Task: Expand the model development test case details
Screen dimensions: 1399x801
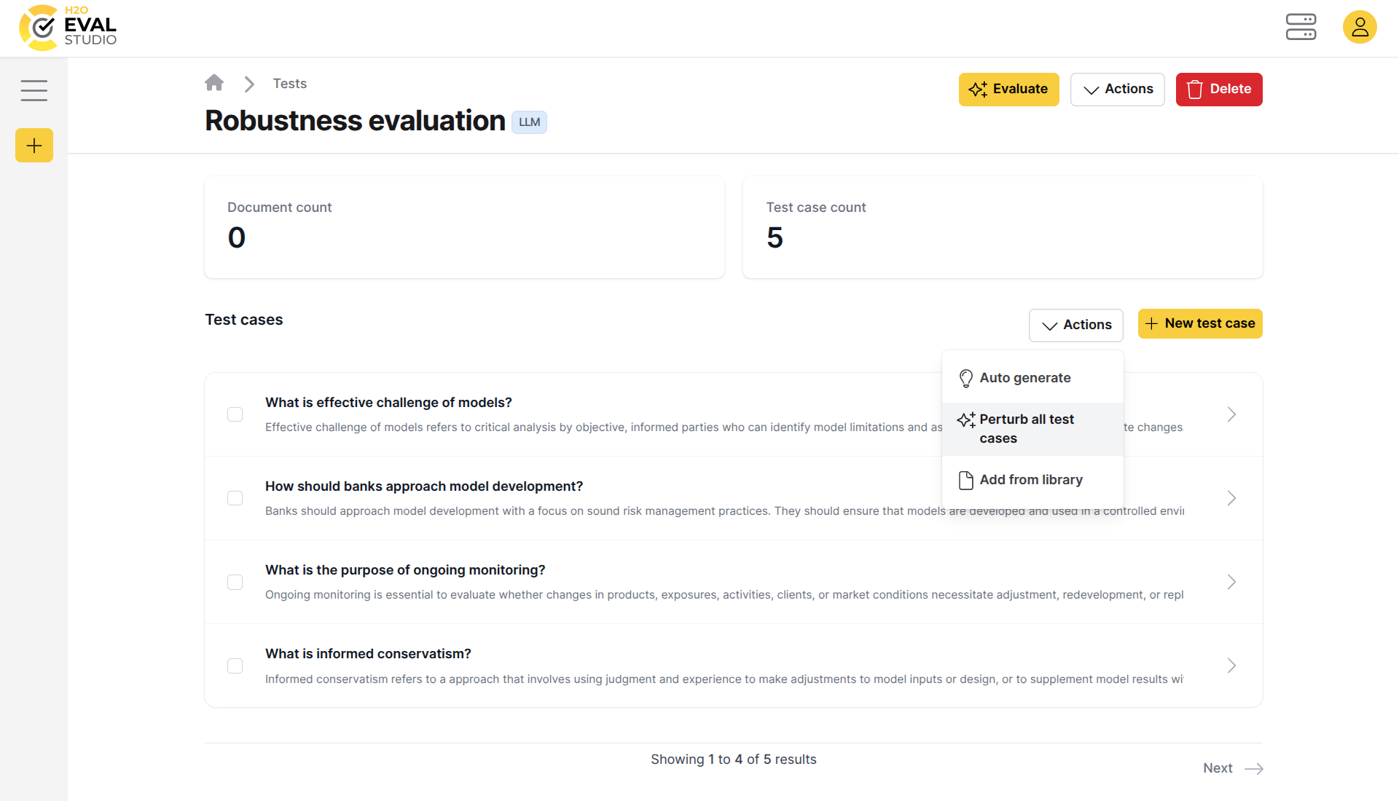Action: (1231, 498)
